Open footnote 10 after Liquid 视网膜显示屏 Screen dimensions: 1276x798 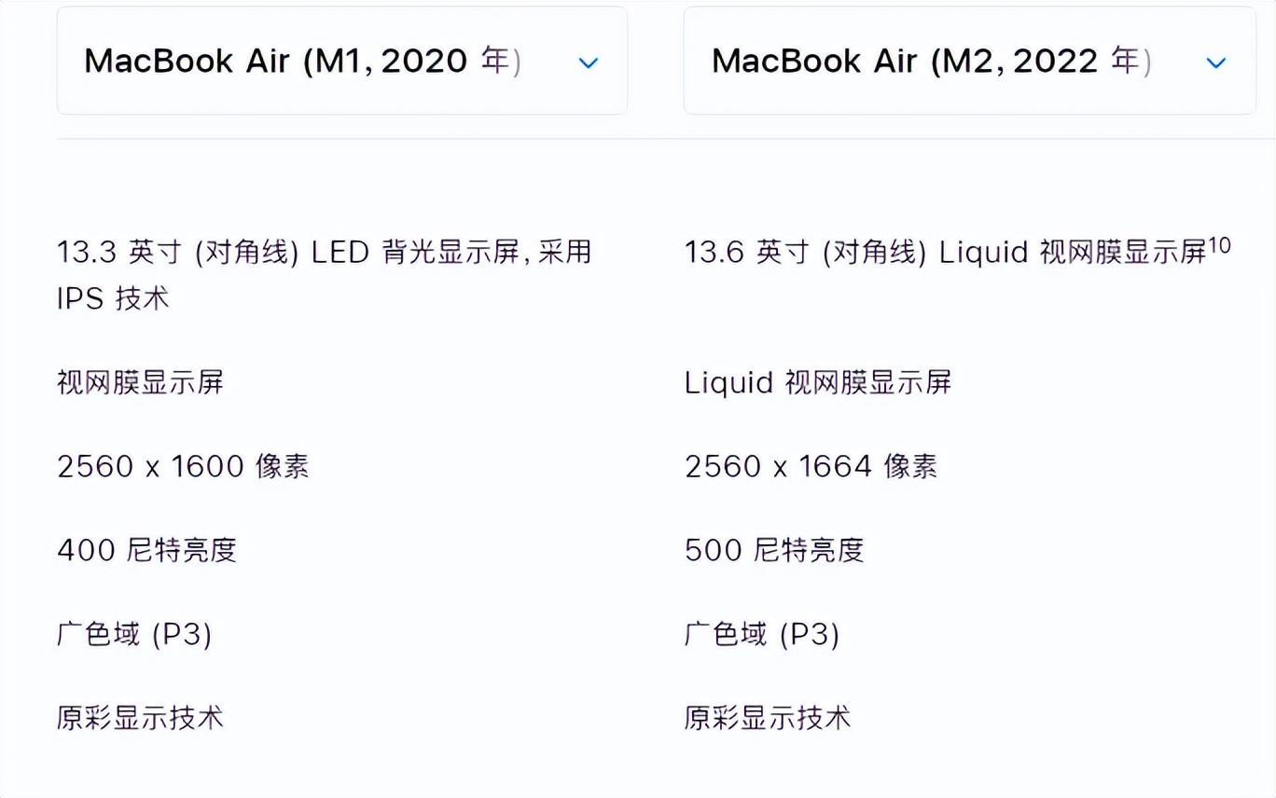(1219, 245)
